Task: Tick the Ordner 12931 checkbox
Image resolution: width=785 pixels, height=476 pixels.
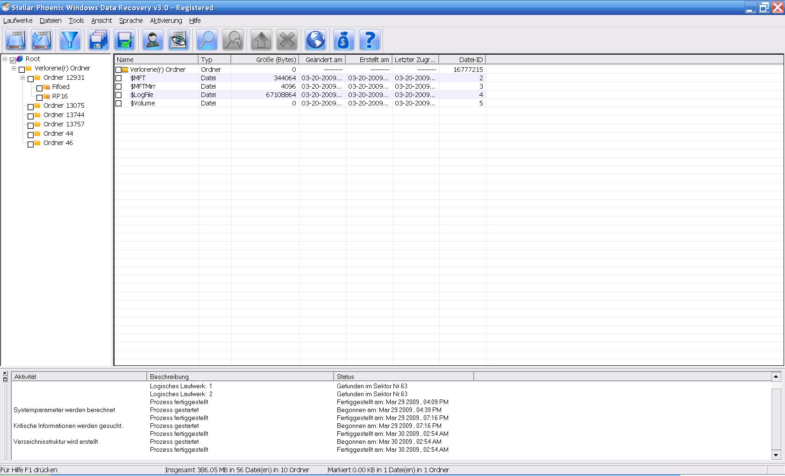Action: pos(30,79)
